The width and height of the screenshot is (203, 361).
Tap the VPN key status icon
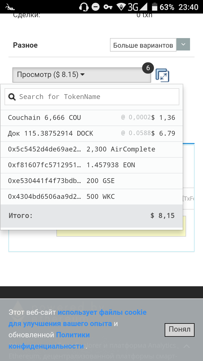point(108,7)
